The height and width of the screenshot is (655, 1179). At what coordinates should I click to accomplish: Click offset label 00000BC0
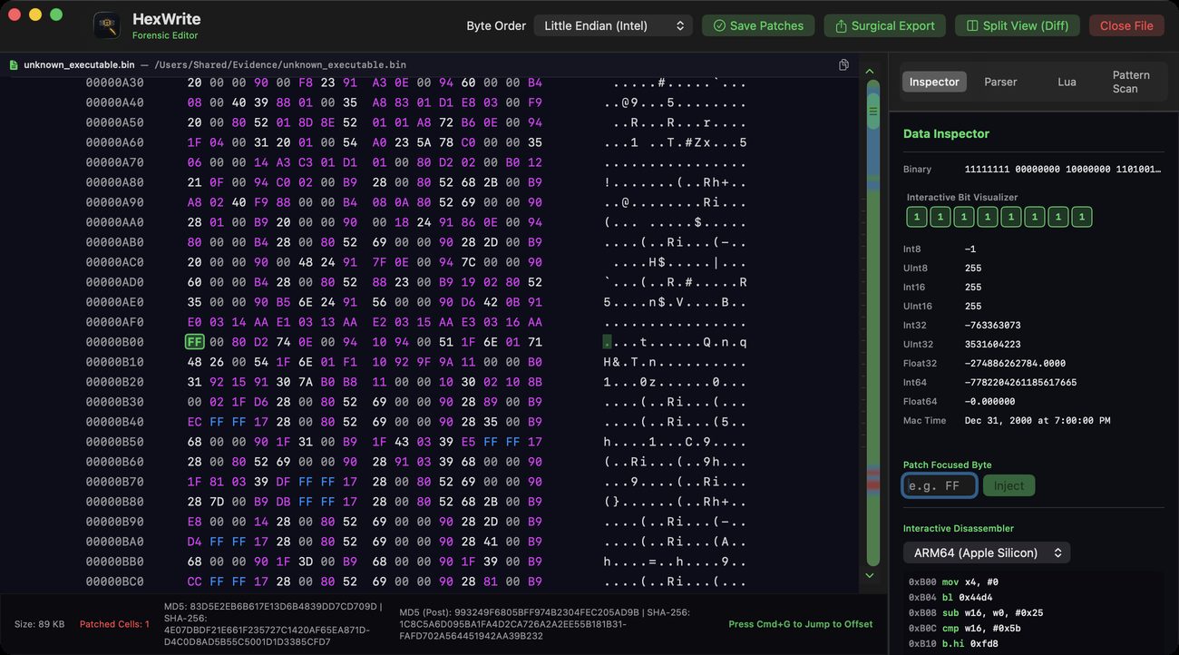click(114, 582)
